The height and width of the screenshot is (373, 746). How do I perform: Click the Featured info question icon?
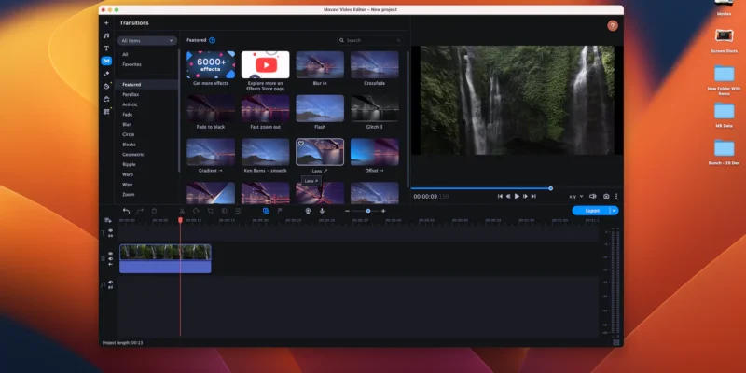click(x=213, y=40)
